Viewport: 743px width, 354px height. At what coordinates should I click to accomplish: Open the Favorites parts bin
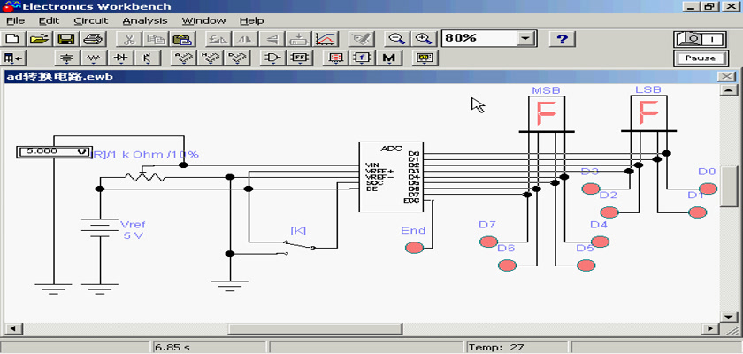point(13,58)
